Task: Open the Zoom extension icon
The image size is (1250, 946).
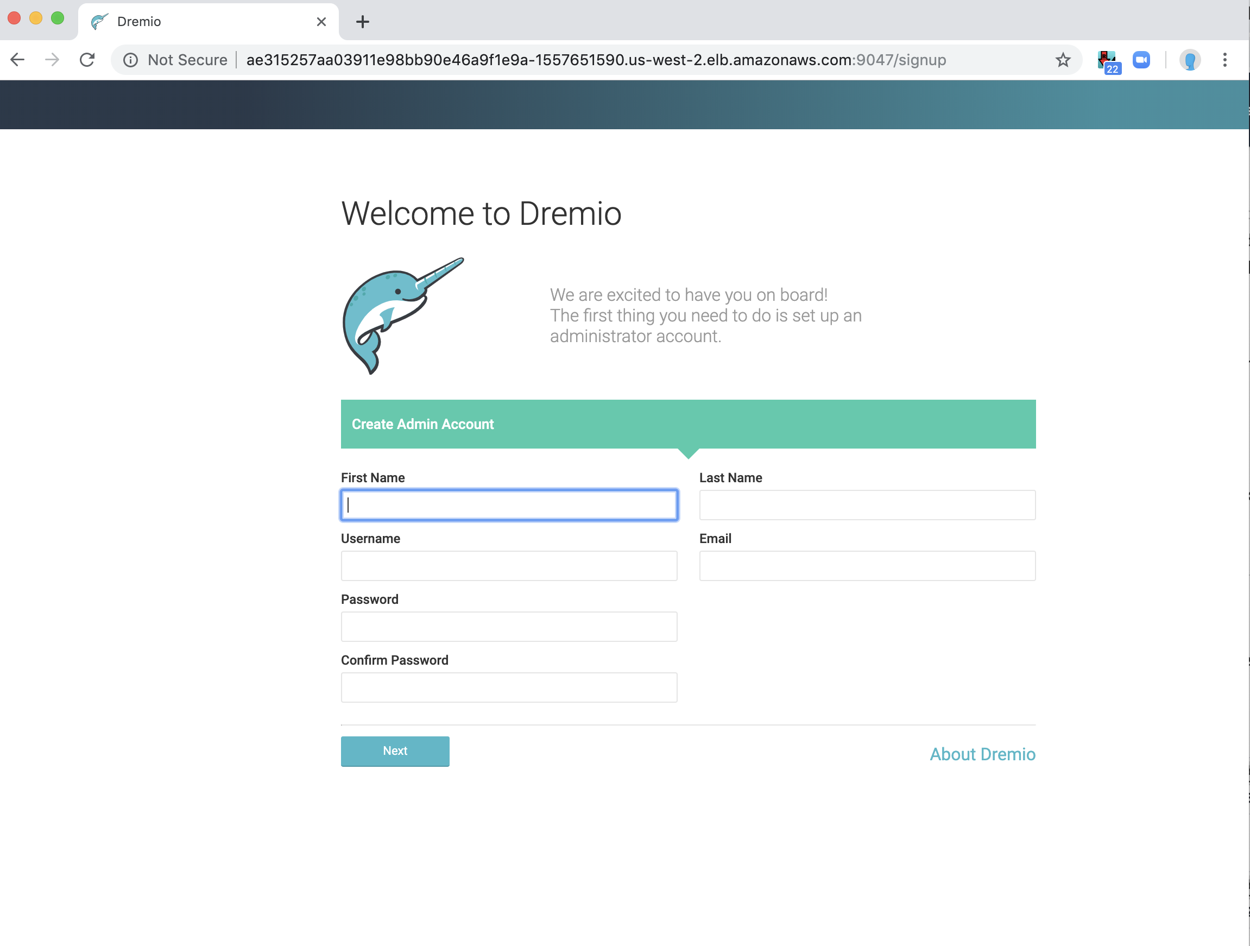Action: 1141,60
